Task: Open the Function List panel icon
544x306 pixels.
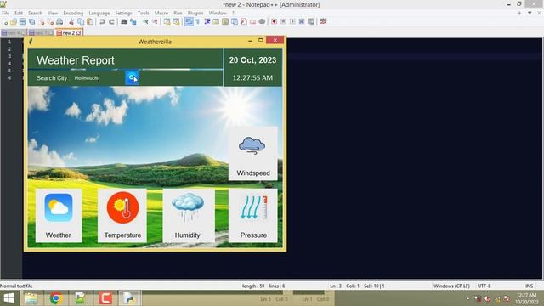Action: (244, 21)
